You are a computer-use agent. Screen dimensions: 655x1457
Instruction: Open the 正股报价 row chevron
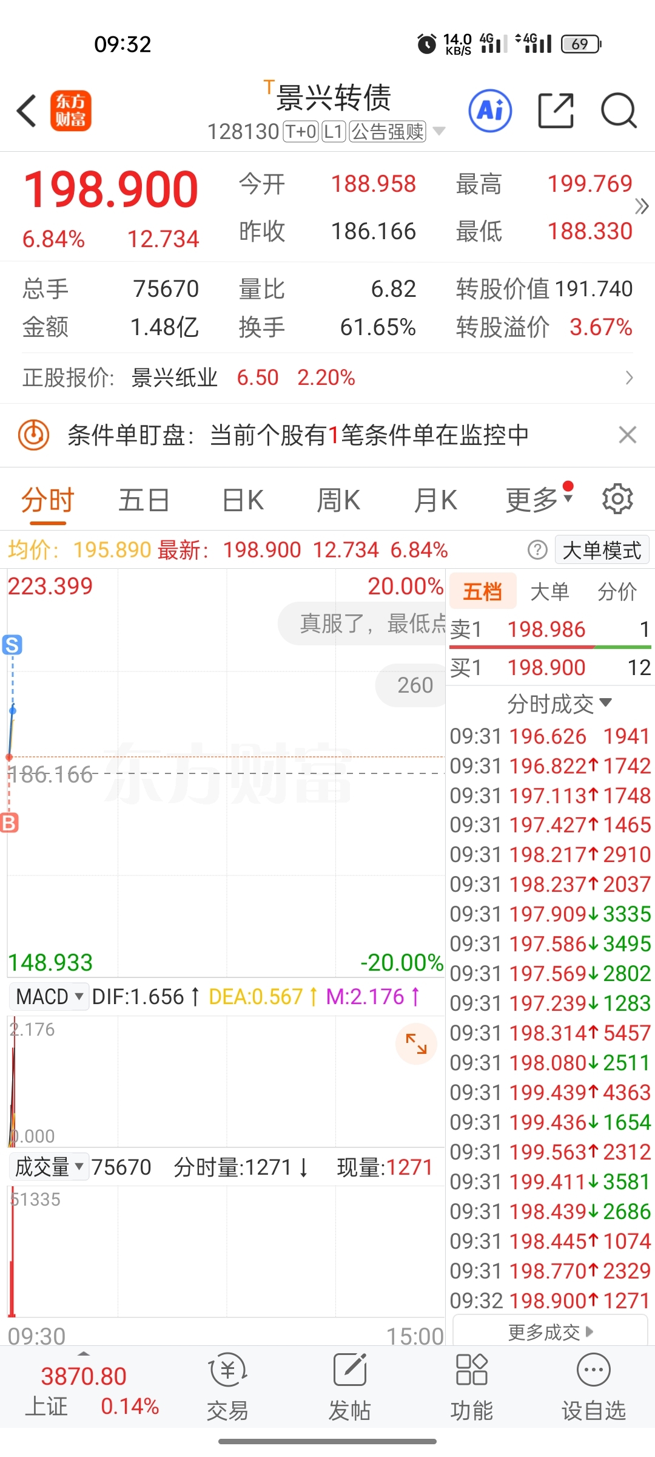629,378
